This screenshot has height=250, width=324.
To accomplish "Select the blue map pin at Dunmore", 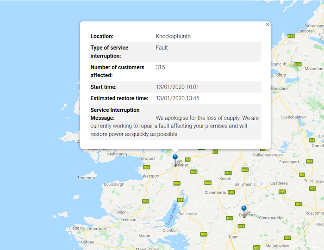I will pos(244,209).
